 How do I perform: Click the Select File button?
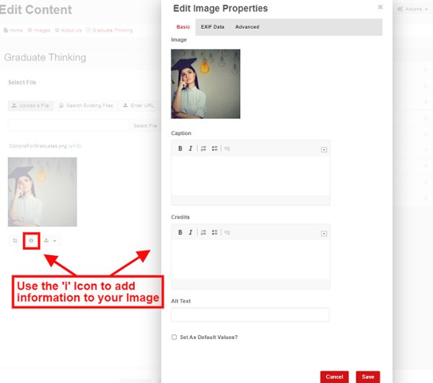point(145,126)
